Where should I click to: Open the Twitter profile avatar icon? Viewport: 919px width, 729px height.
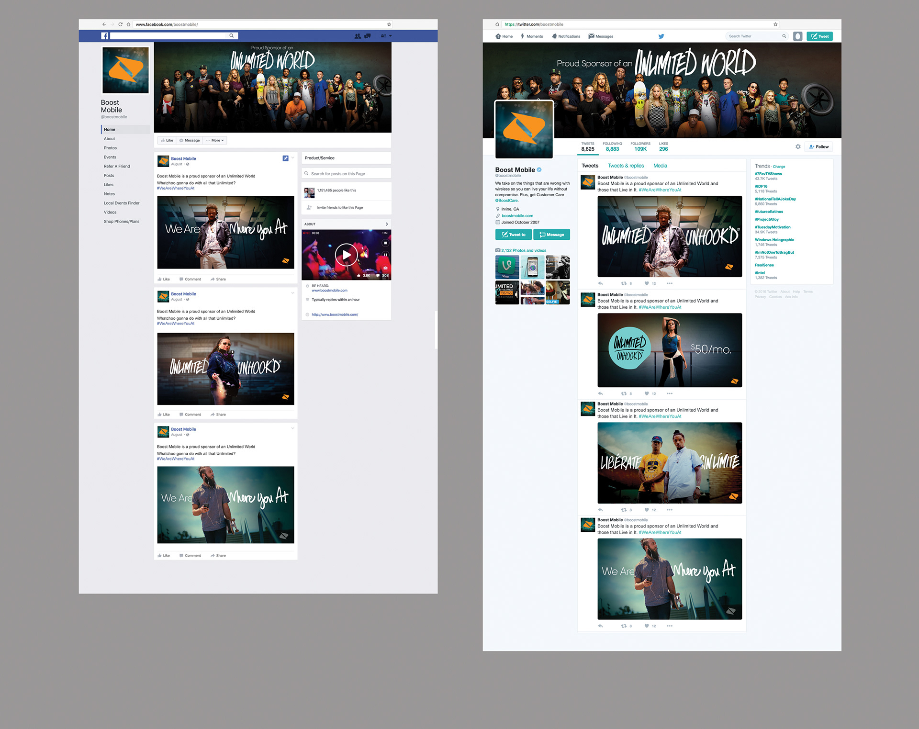coord(797,36)
